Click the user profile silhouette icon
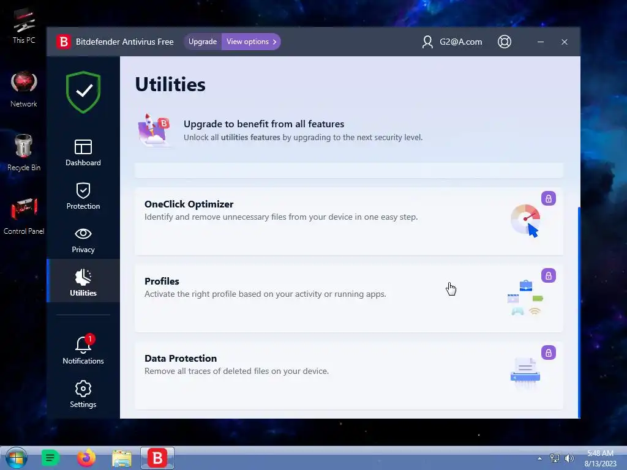The height and width of the screenshot is (470, 627). (427, 42)
